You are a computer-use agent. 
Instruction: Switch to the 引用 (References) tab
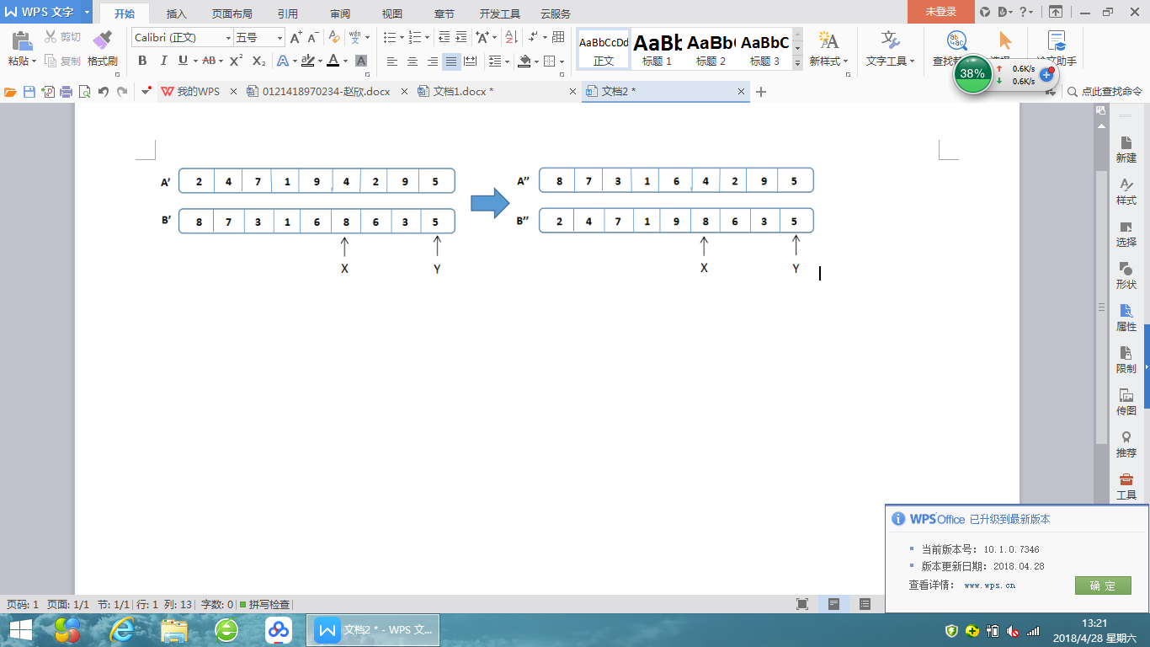coord(288,13)
